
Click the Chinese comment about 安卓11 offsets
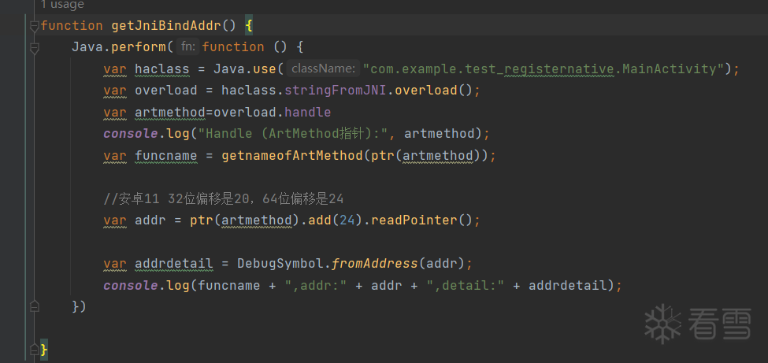click(x=224, y=199)
